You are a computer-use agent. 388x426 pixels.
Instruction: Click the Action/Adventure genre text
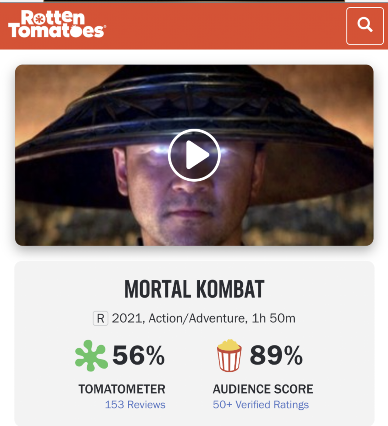pyautogui.click(x=197, y=318)
